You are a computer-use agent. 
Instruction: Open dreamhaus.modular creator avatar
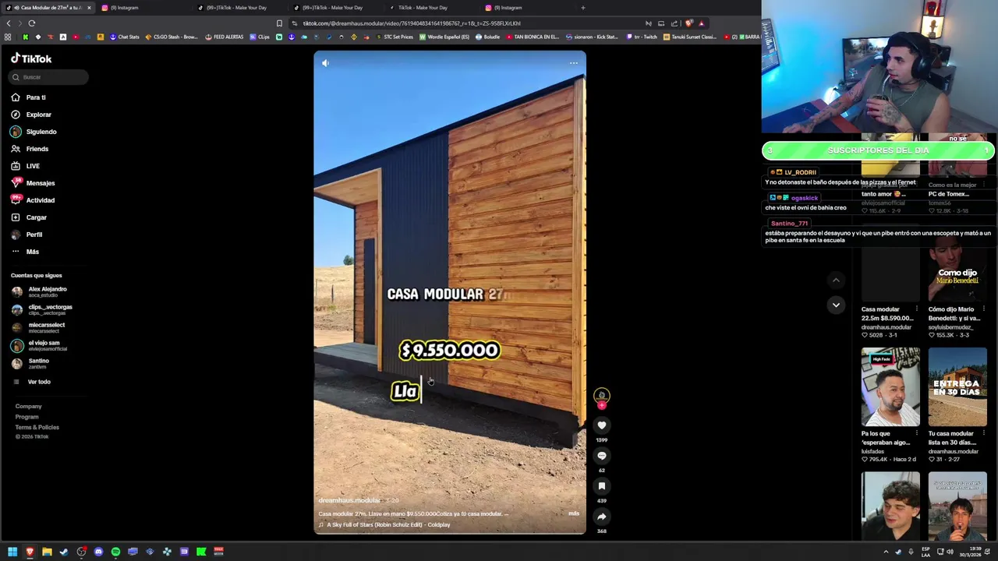point(601,396)
